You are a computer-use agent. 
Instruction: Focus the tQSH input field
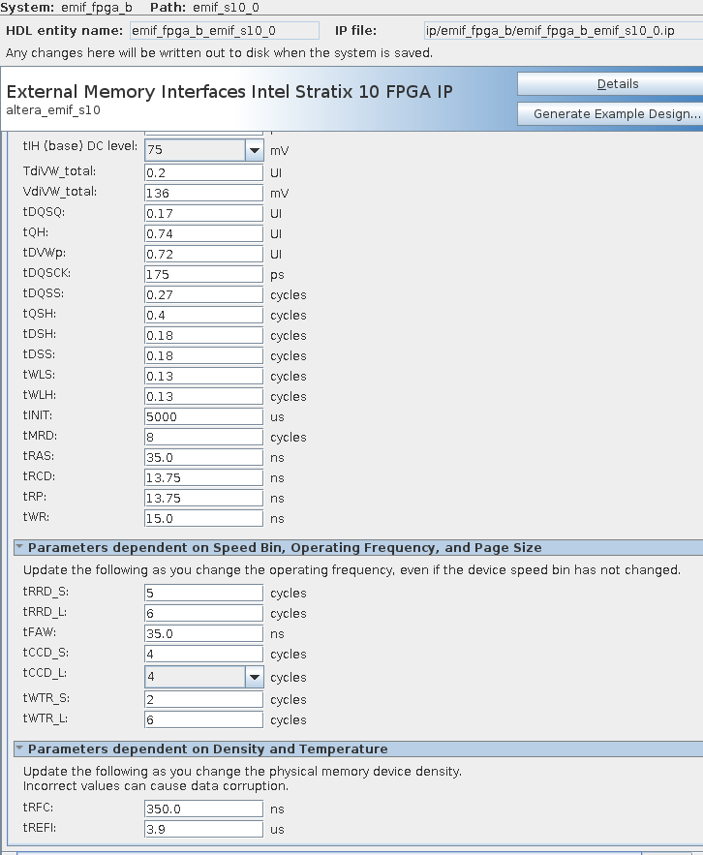coord(204,315)
